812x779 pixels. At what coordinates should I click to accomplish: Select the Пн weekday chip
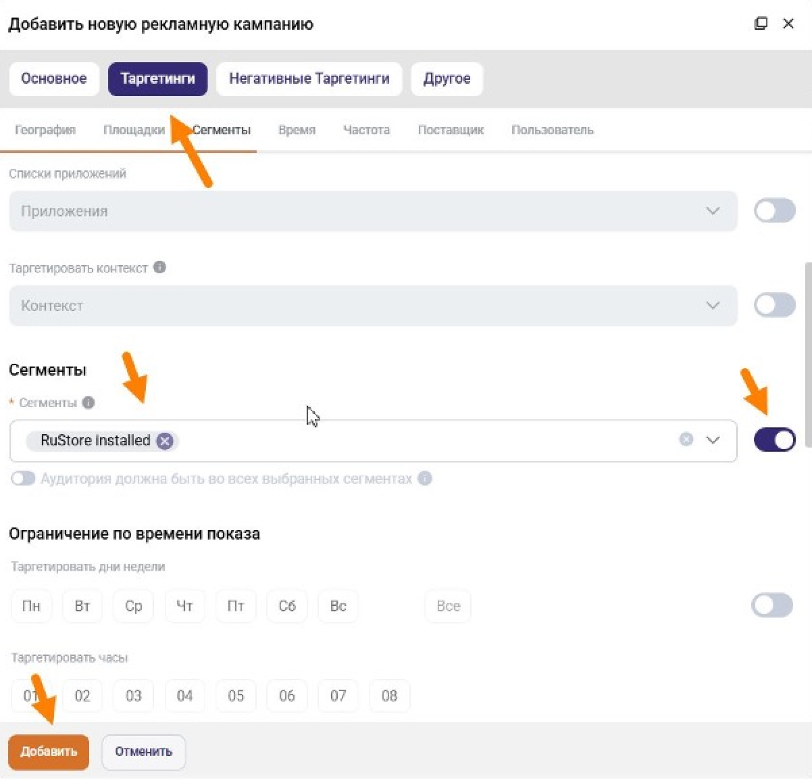[x=31, y=606]
